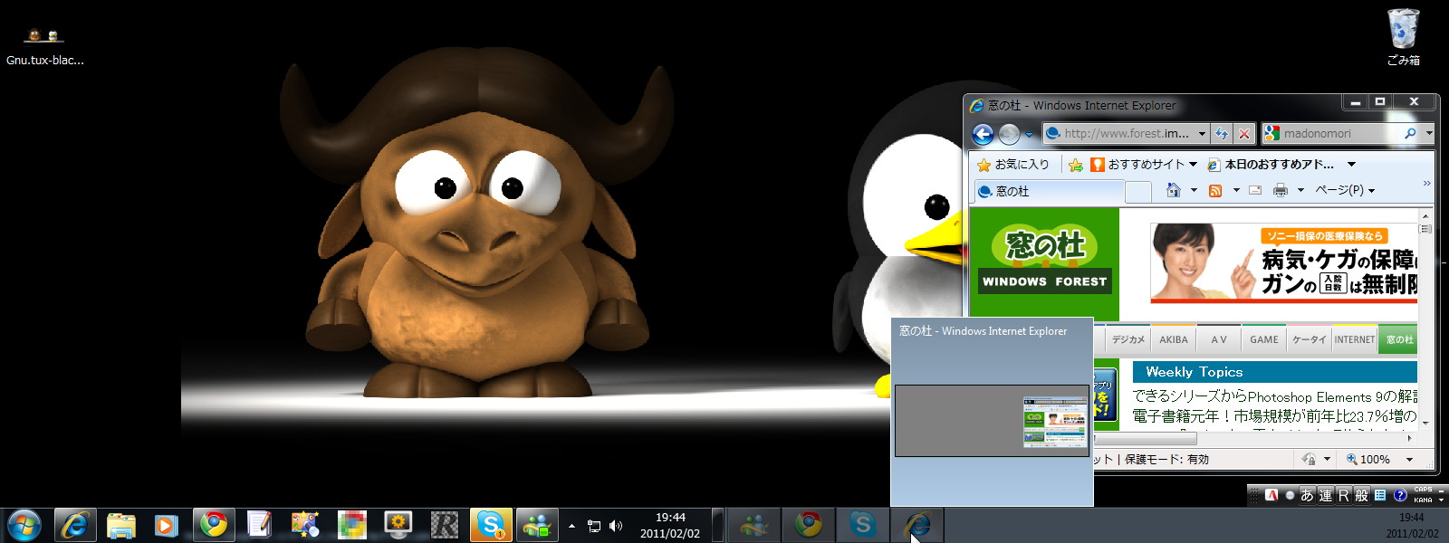Open the search provider dropdown arrow

(x=1429, y=133)
